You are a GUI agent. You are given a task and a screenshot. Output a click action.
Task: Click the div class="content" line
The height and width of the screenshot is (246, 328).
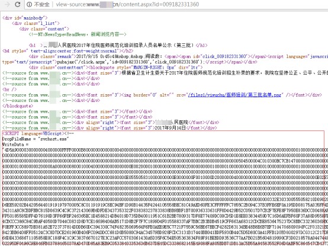(x=44, y=29)
